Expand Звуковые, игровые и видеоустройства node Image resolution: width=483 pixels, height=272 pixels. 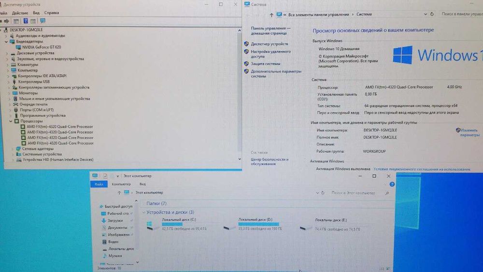tap(7, 59)
